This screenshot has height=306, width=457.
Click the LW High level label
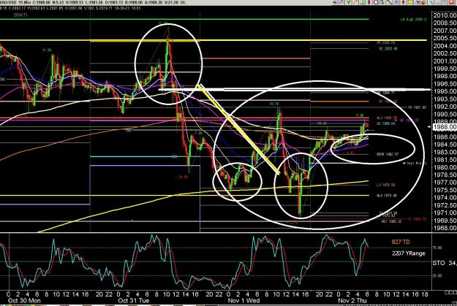click(x=414, y=20)
